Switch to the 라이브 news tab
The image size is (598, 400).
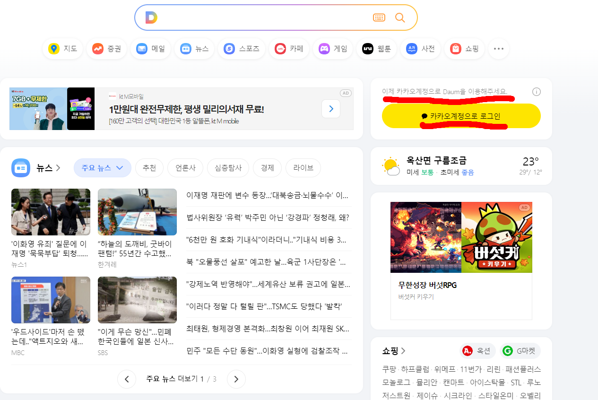pos(303,168)
